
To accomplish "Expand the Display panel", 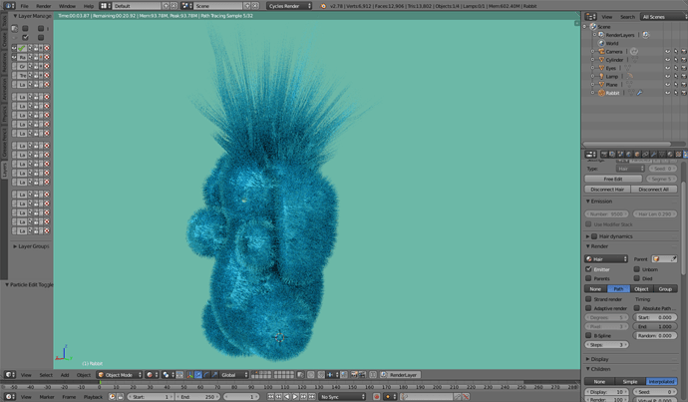I will pyautogui.click(x=632, y=359).
